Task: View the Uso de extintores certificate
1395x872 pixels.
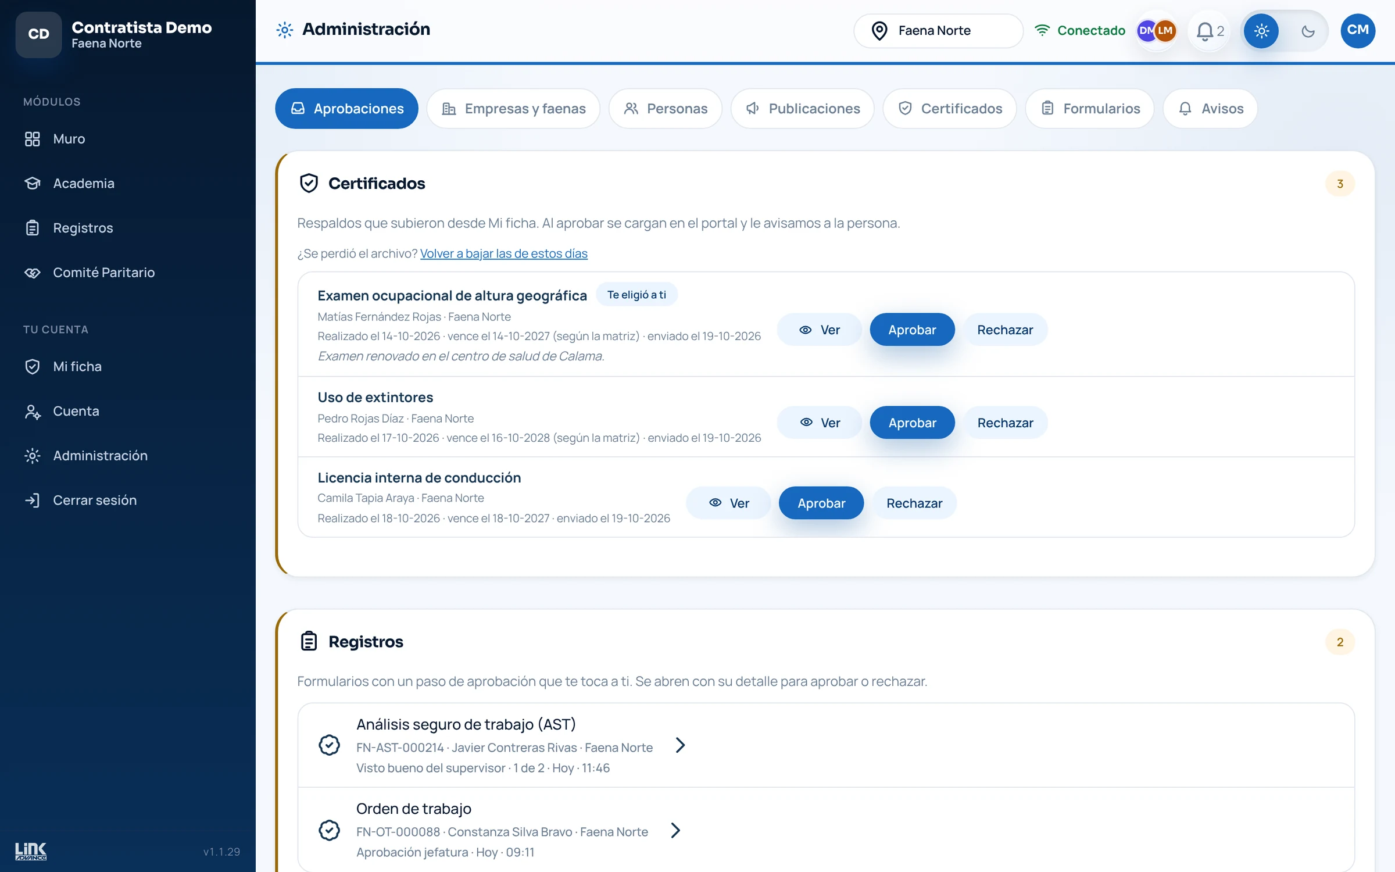Action: tap(820, 423)
